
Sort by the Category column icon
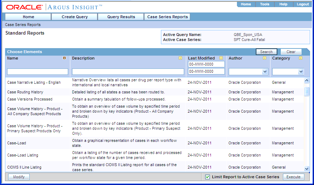click(300, 58)
